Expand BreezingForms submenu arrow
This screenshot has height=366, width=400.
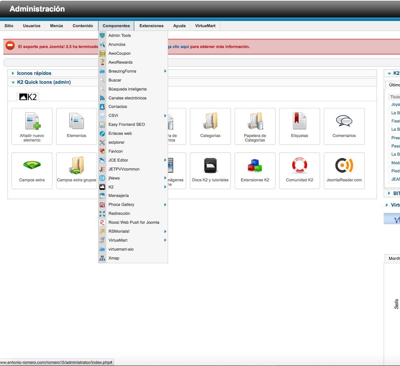(165, 71)
